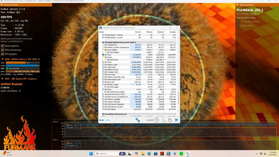Open Windows Start menu
Image resolution: width=279 pixels, height=157 pixels.
click(91, 154)
